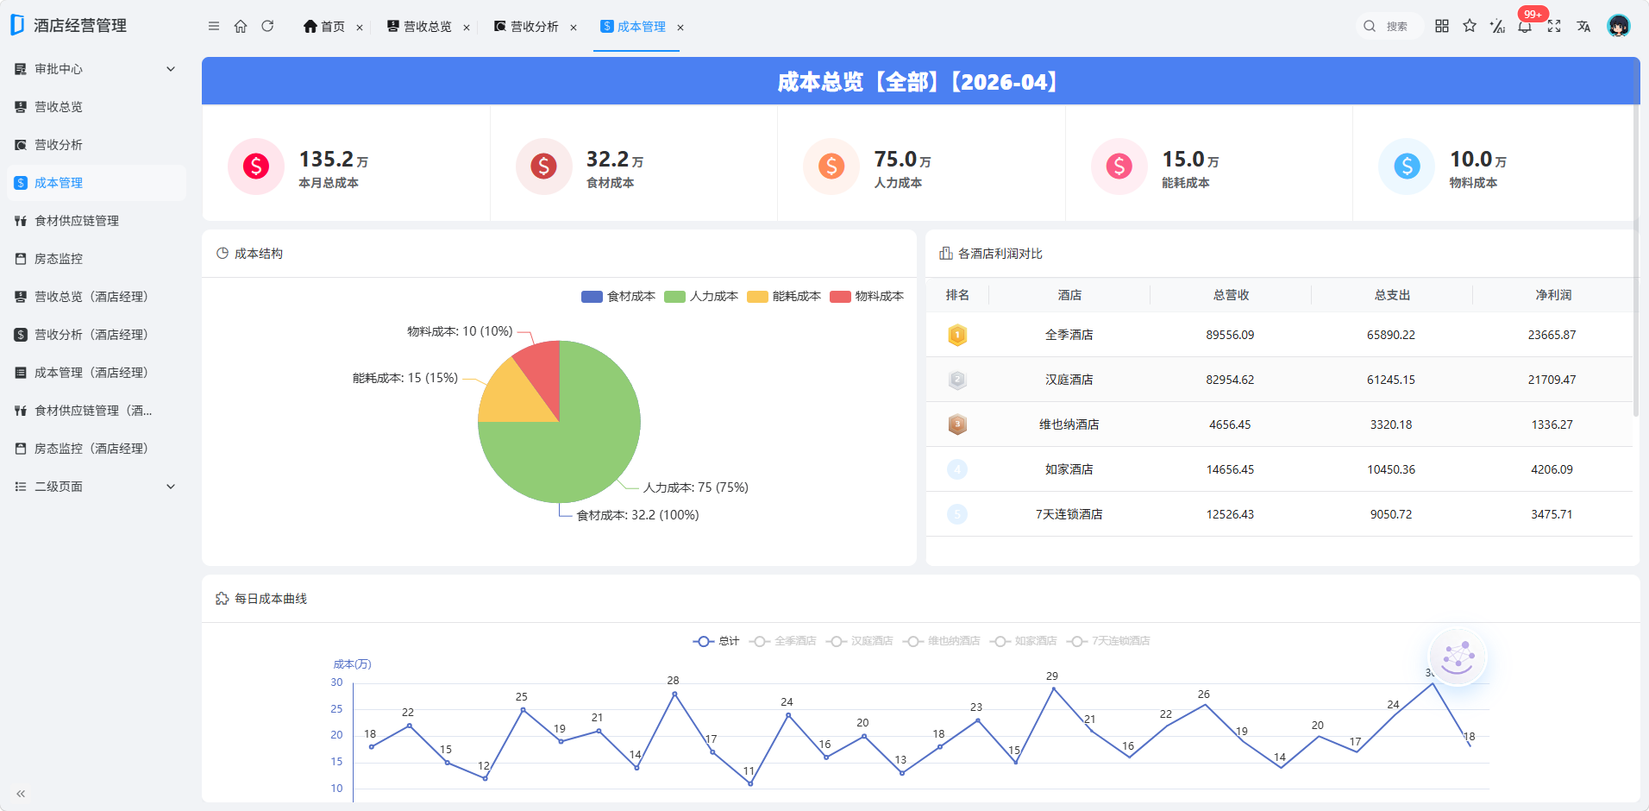Switch to the 首页 tab
Viewport: 1649px width, 811px height.
pyautogui.click(x=324, y=27)
